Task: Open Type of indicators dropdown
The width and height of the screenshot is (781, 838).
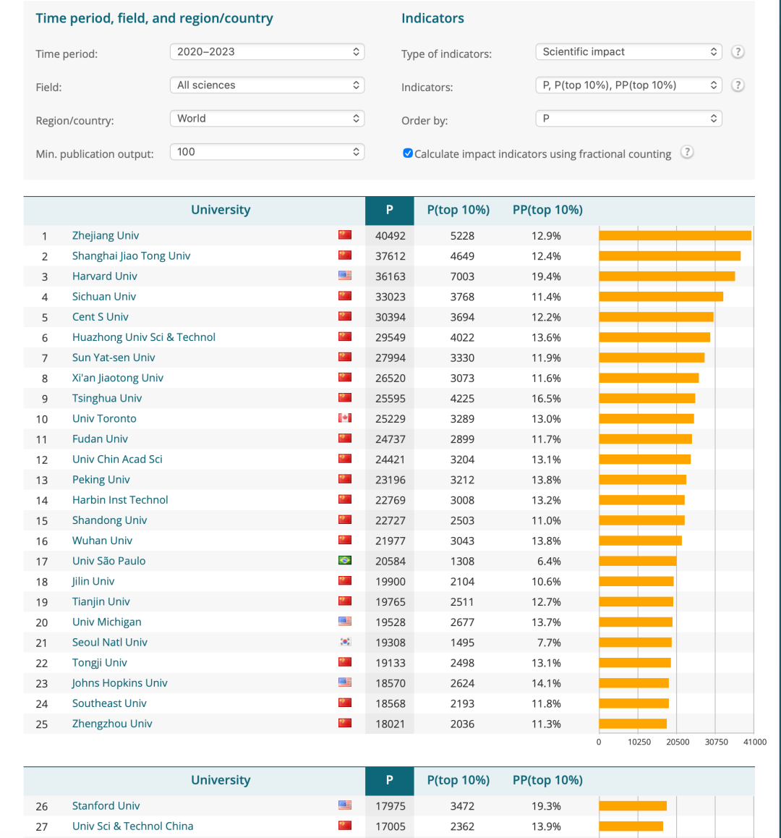Action: (628, 52)
